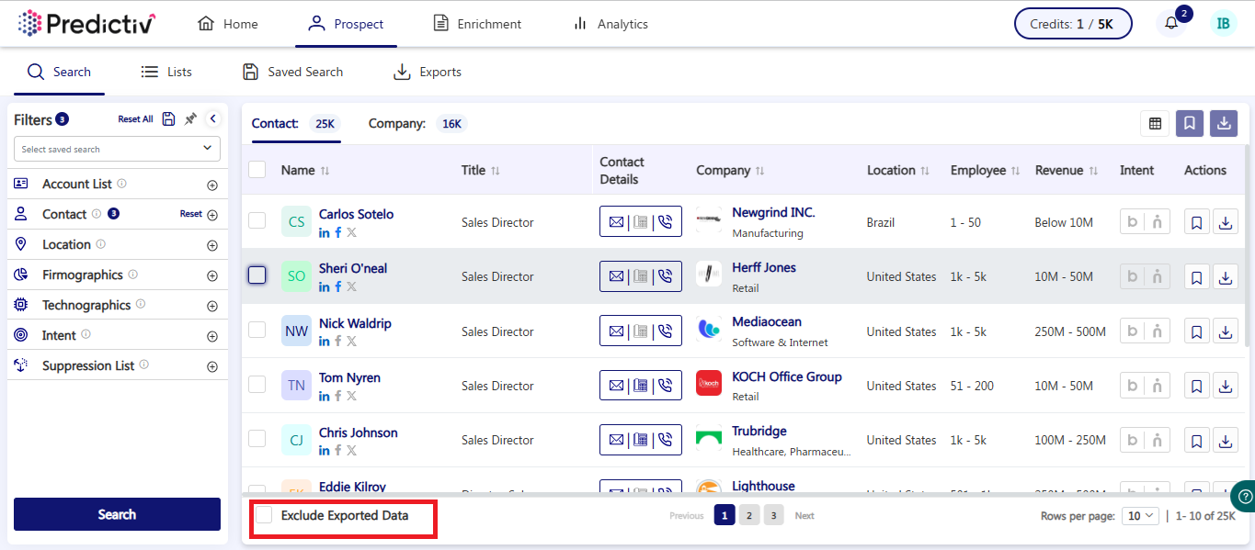Switch to the Lists sub-tab
This screenshot has height=550, width=1255.
pos(166,72)
